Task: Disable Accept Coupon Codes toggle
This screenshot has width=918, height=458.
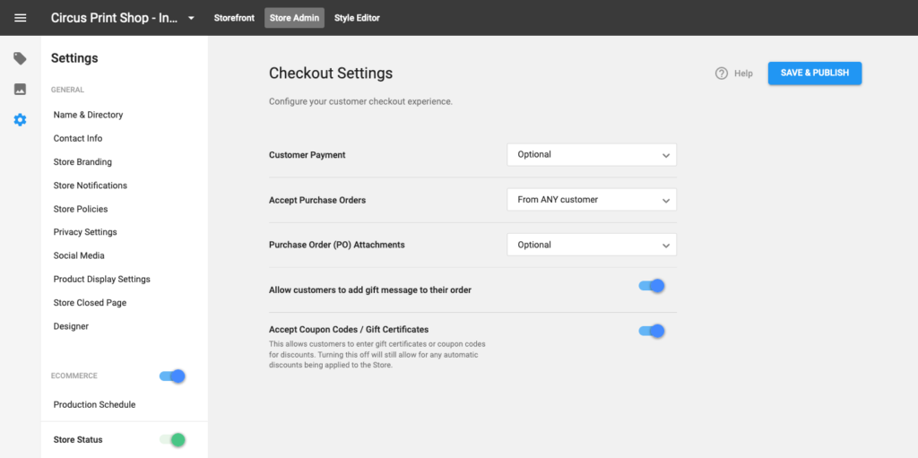Action: click(652, 331)
